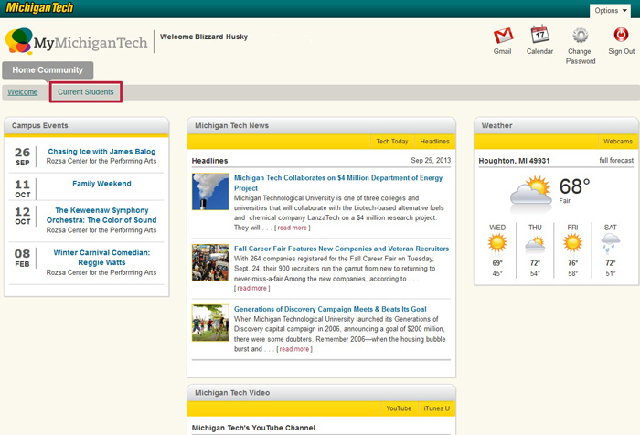This screenshot has height=435, width=640.
Task: Open the Headlines news tab
Action: [x=434, y=142]
